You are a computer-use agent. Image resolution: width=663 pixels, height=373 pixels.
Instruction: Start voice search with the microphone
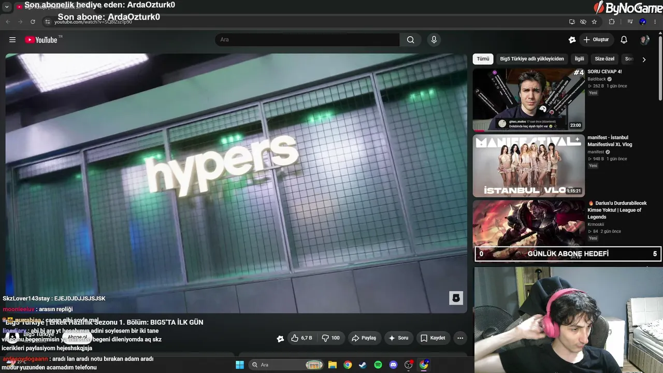point(434,40)
